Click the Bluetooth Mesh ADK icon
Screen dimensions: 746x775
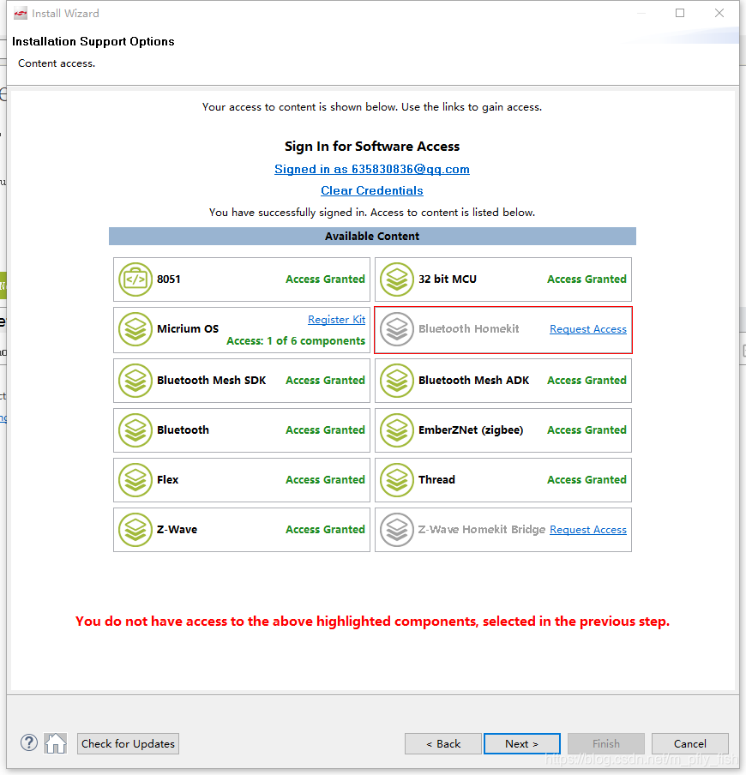pyautogui.click(x=397, y=381)
